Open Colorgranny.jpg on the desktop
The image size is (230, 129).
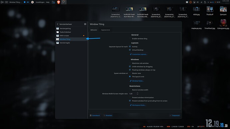(223, 24)
